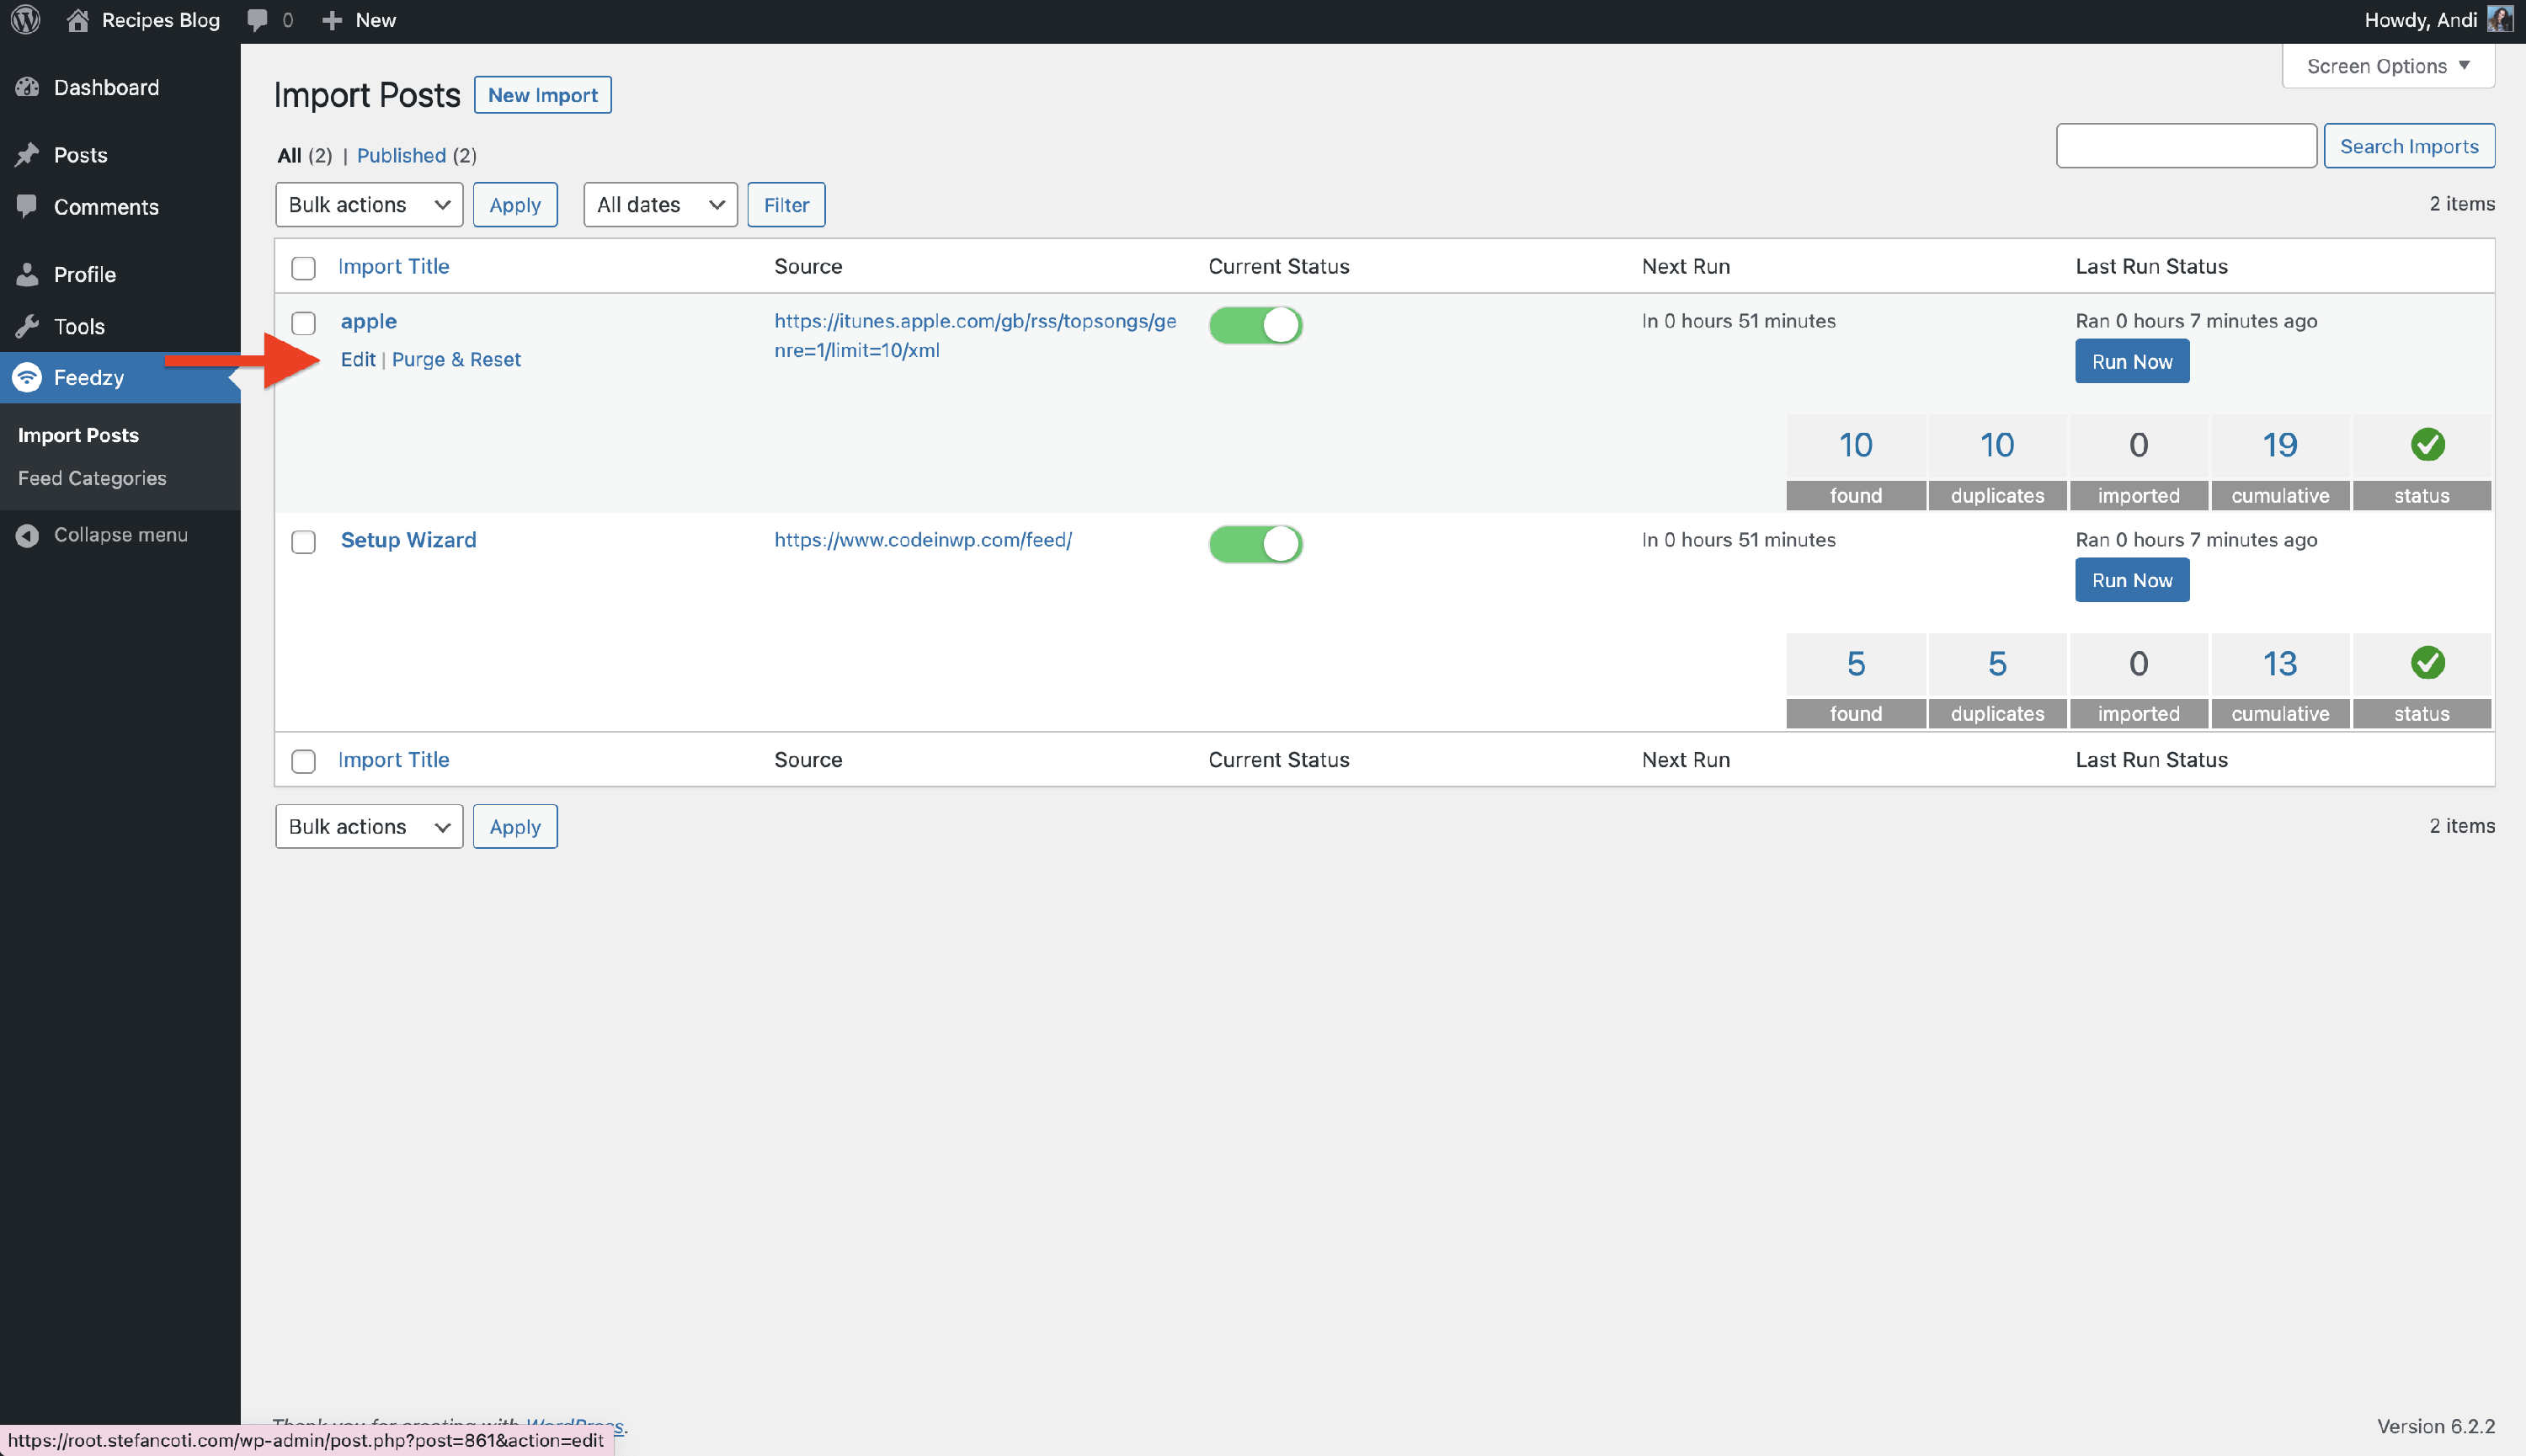
Task: Click the Feedzy feed icon
Action: pyautogui.click(x=27, y=378)
